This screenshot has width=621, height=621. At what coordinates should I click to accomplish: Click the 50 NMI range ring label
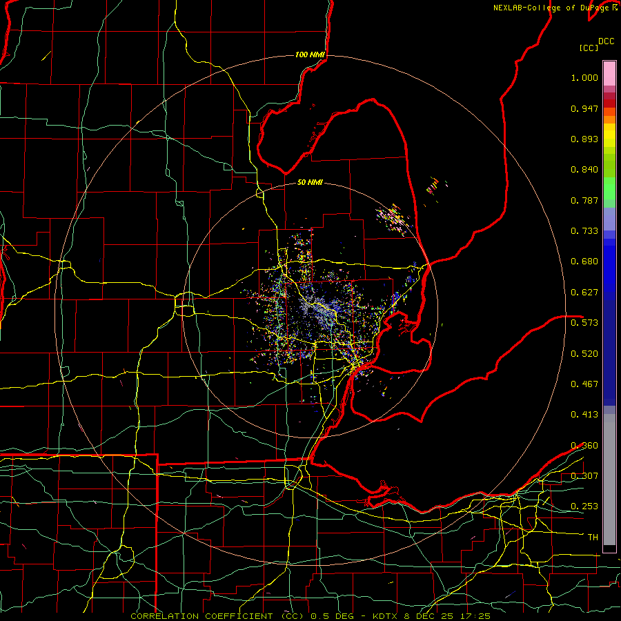310,182
